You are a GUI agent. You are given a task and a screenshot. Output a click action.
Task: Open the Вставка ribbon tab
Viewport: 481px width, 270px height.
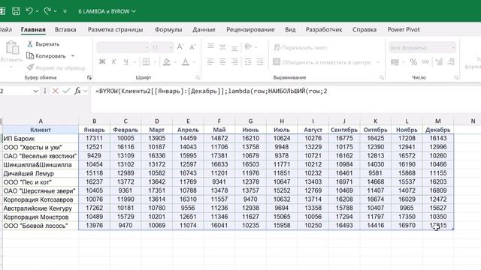click(65, 30)
